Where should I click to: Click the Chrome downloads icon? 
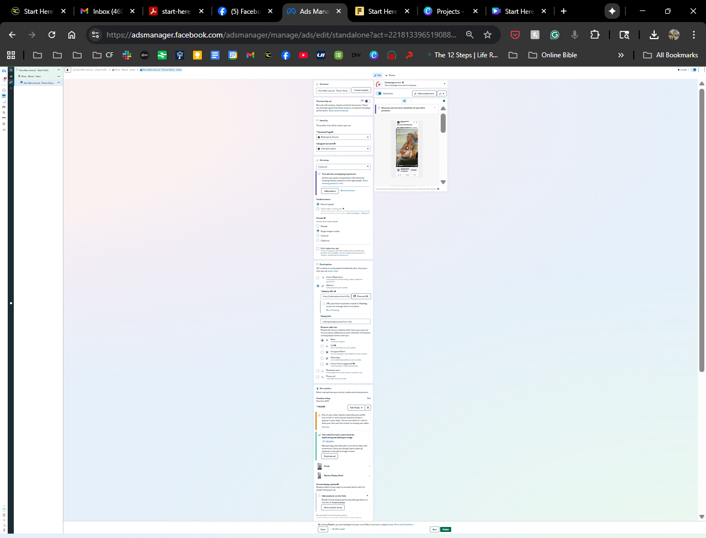click(x=654, y=35)
